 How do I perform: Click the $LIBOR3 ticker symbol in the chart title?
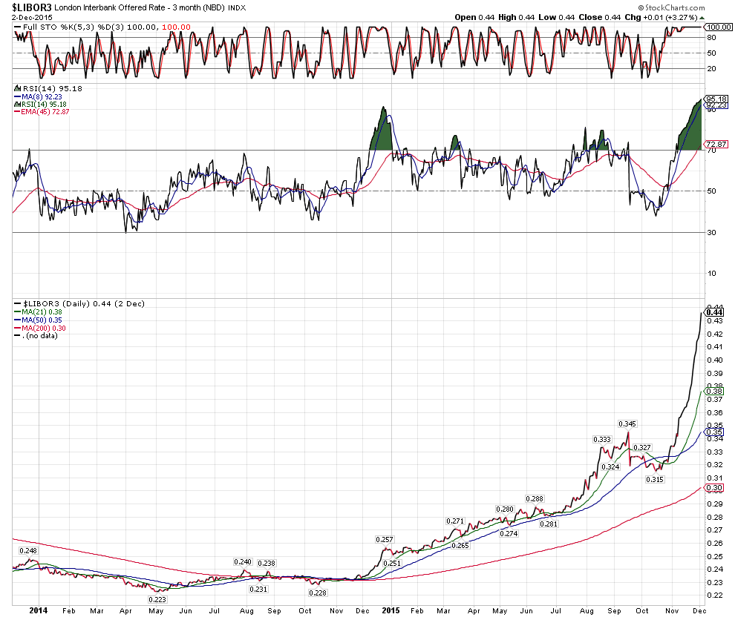pos(32,7)
